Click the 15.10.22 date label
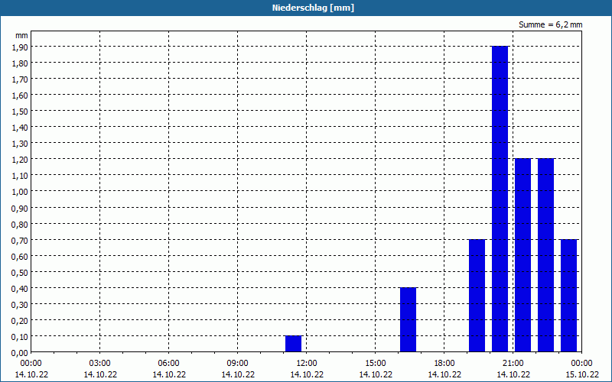The width and height of the screenshot is (612, 382). 582,374
